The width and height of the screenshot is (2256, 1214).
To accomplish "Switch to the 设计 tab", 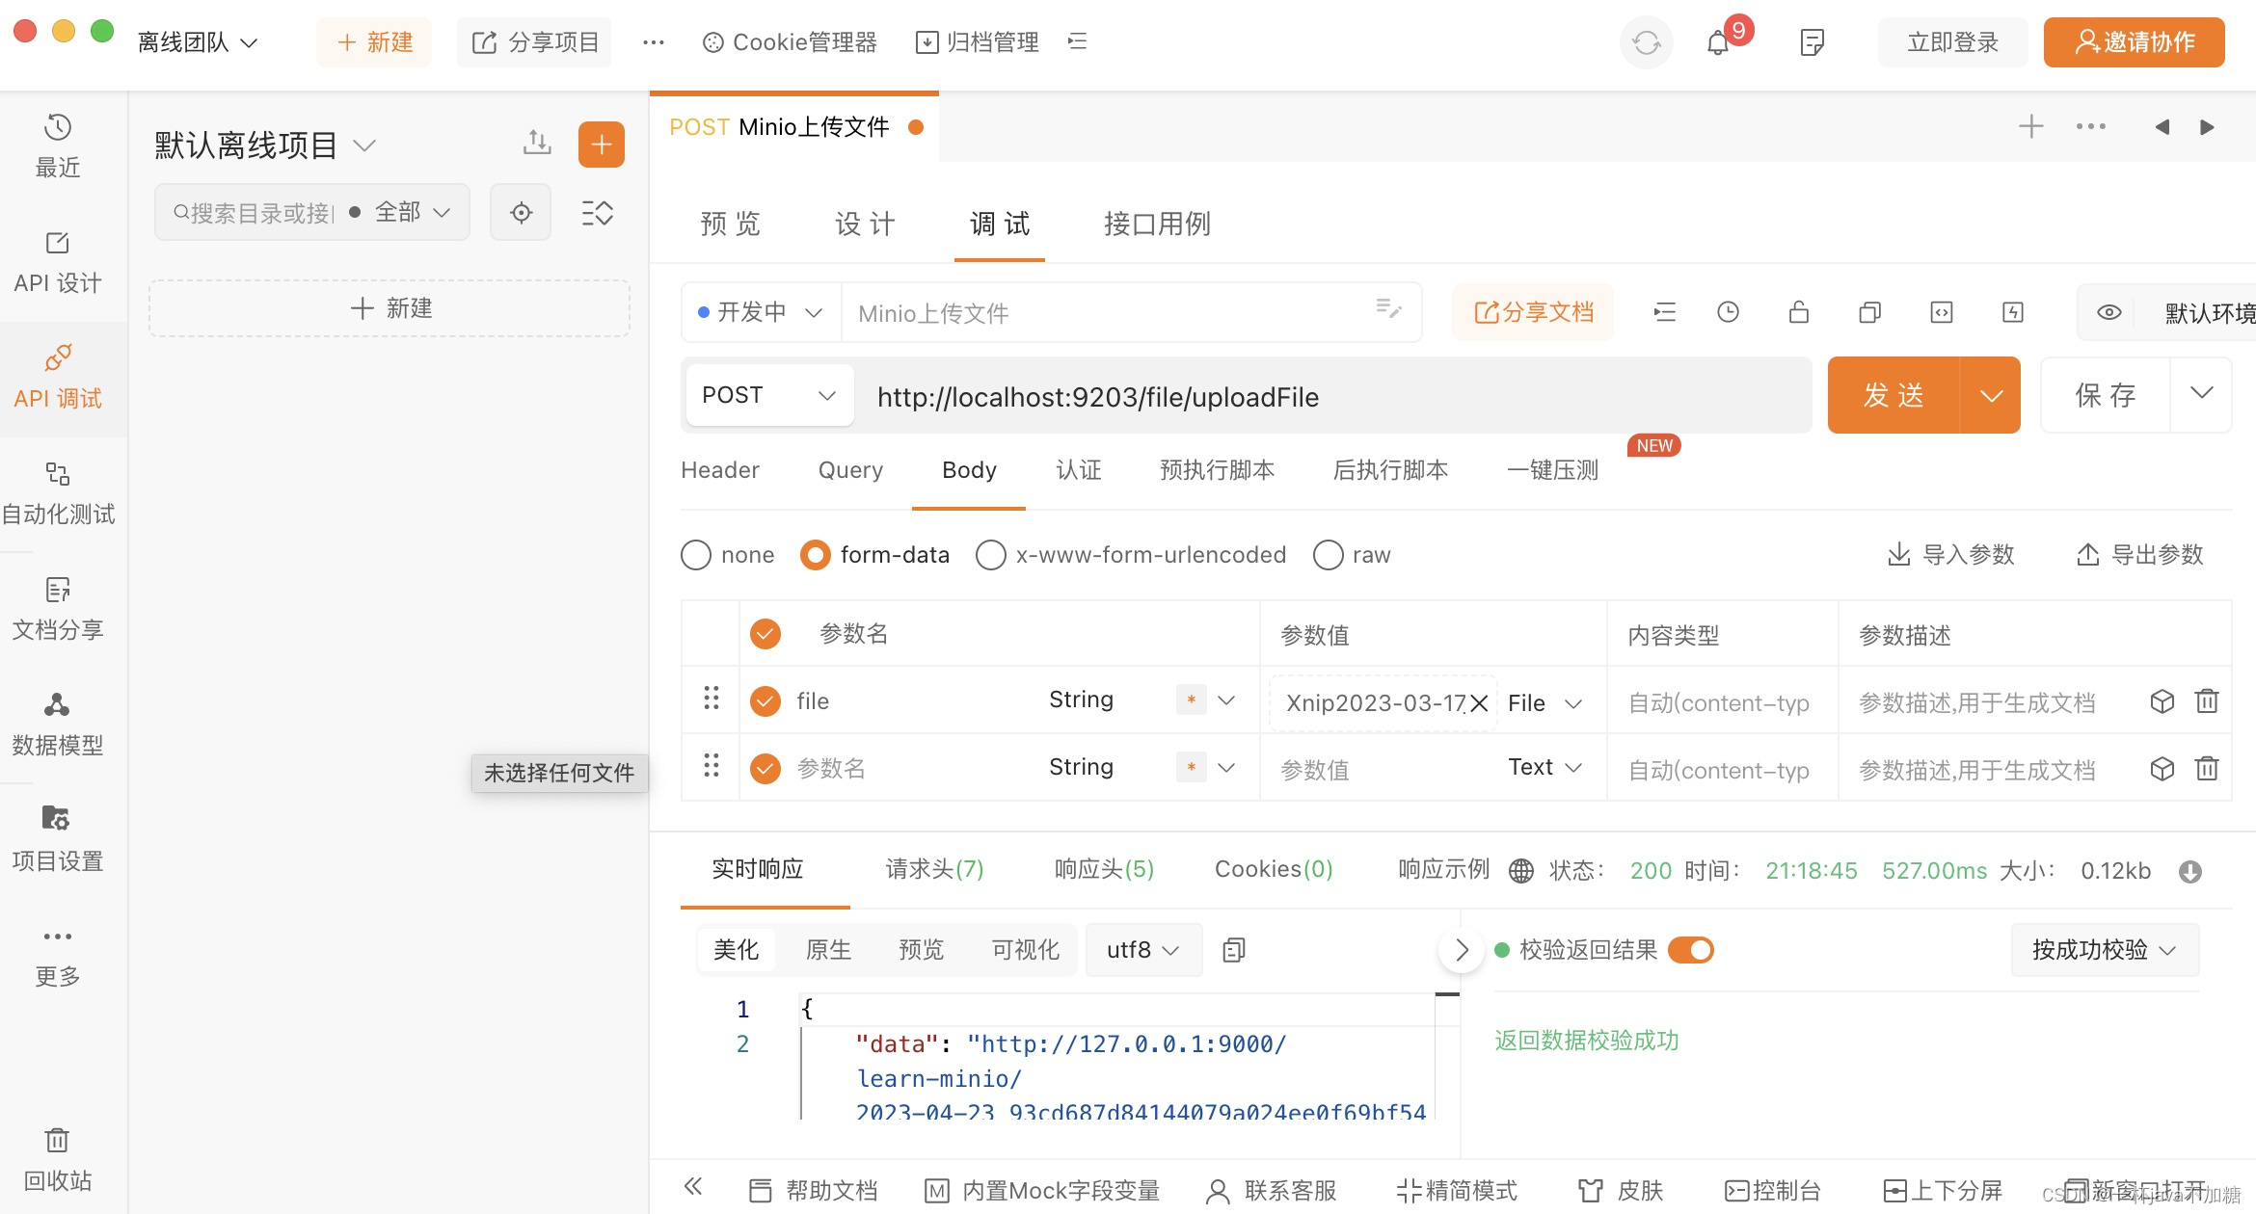I will 865,224.
